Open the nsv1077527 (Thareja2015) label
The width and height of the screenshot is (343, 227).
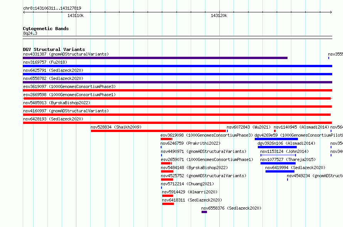[x=288, y=159]
